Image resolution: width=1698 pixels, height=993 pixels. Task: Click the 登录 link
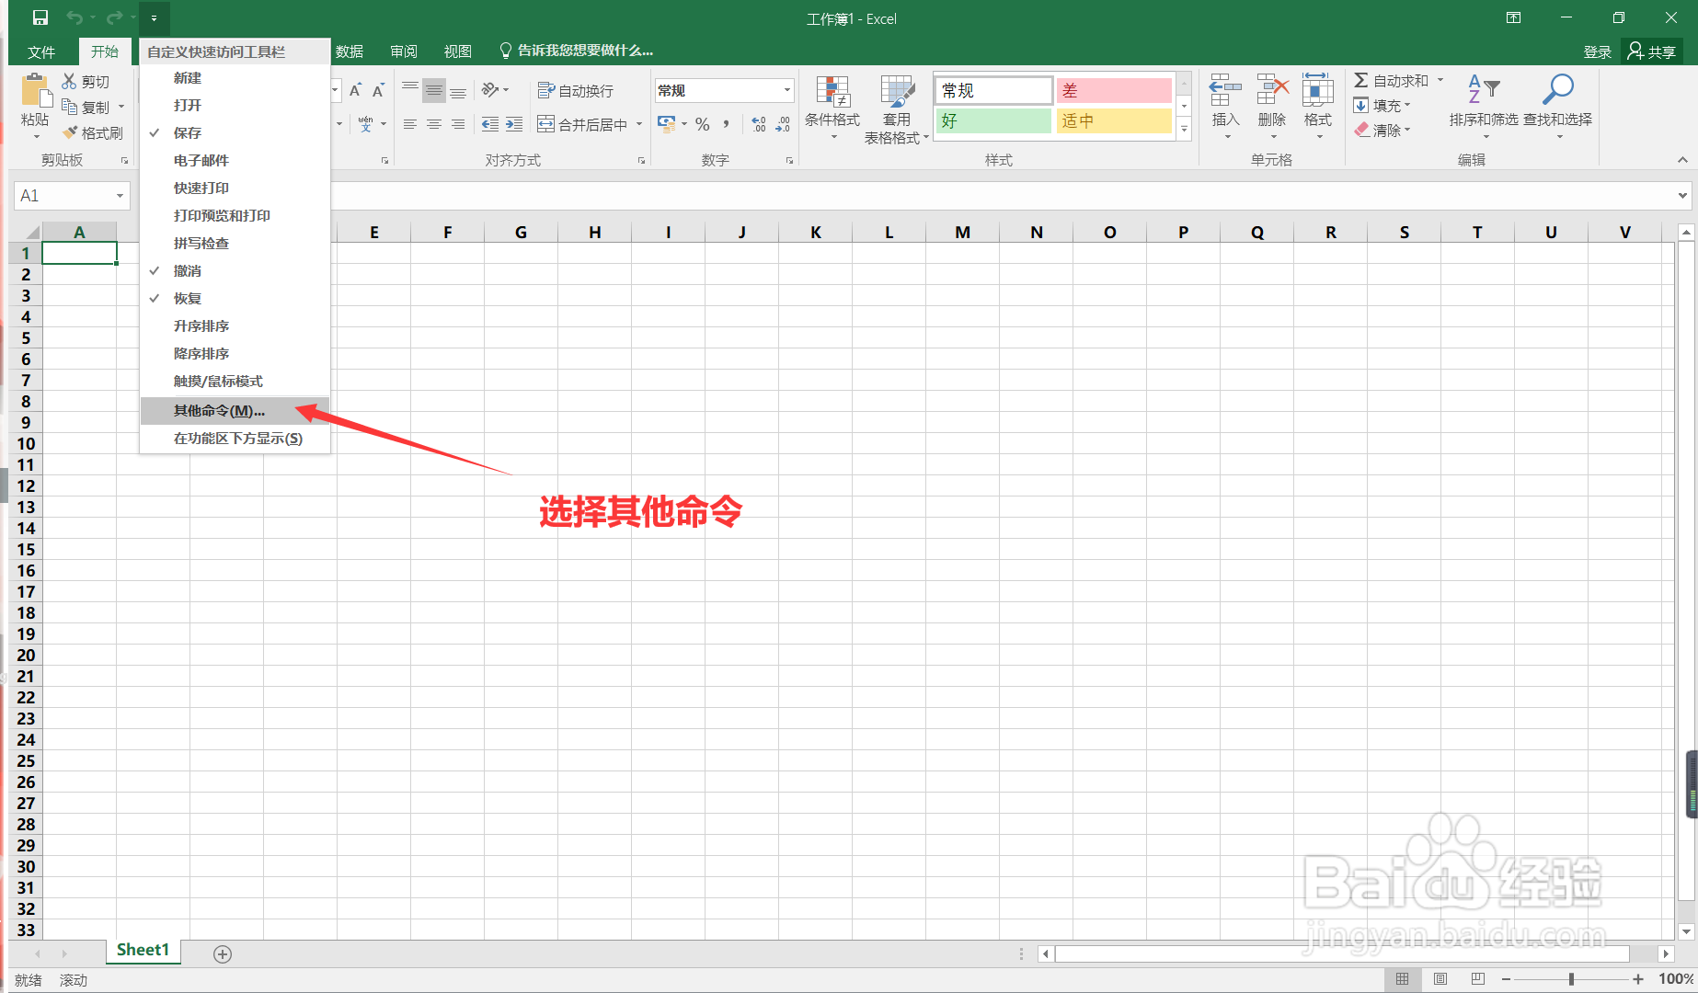pos(1598,51)
